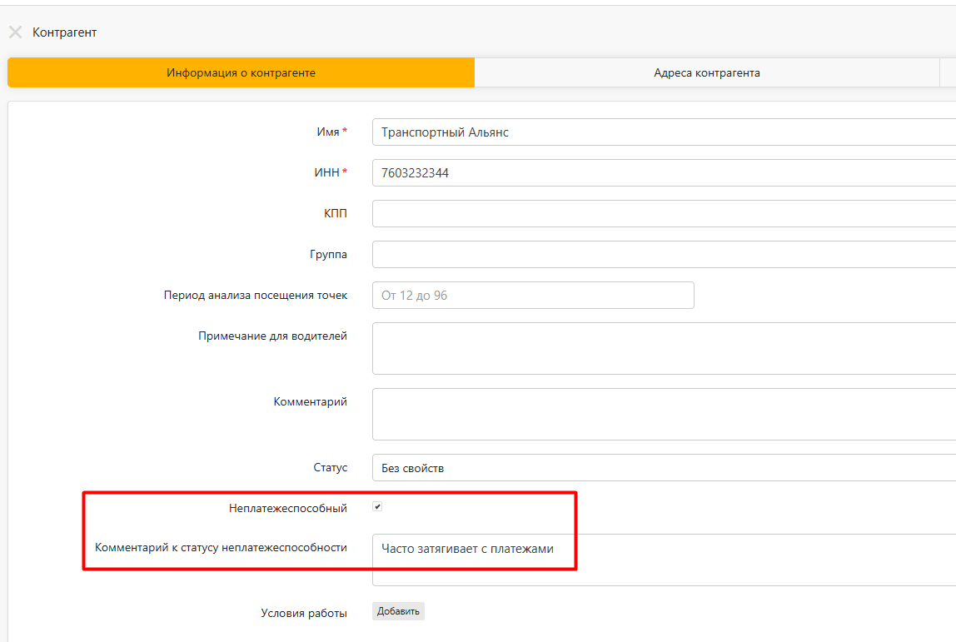Click the Имя field containing Транспортный Альянс
The width and height of the screenshot is (956, 642).
pyautogui.click(x=662, y=132)
